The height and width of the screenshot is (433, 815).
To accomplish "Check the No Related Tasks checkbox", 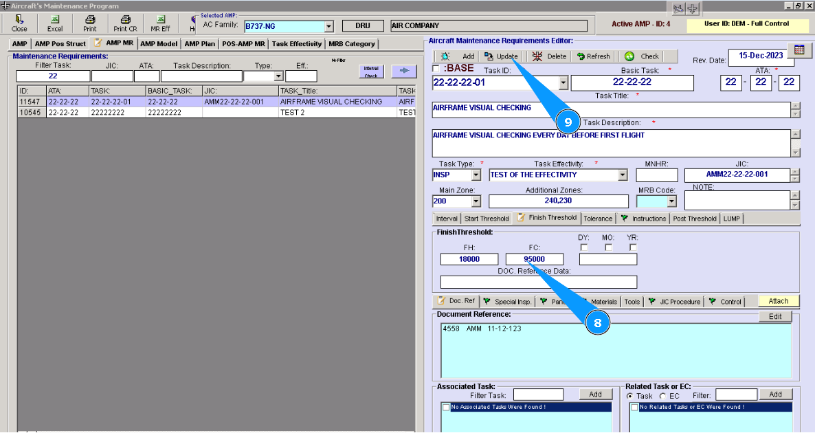I will (x=635, y=408).
